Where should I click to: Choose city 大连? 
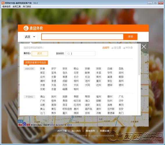coord(54,85)
